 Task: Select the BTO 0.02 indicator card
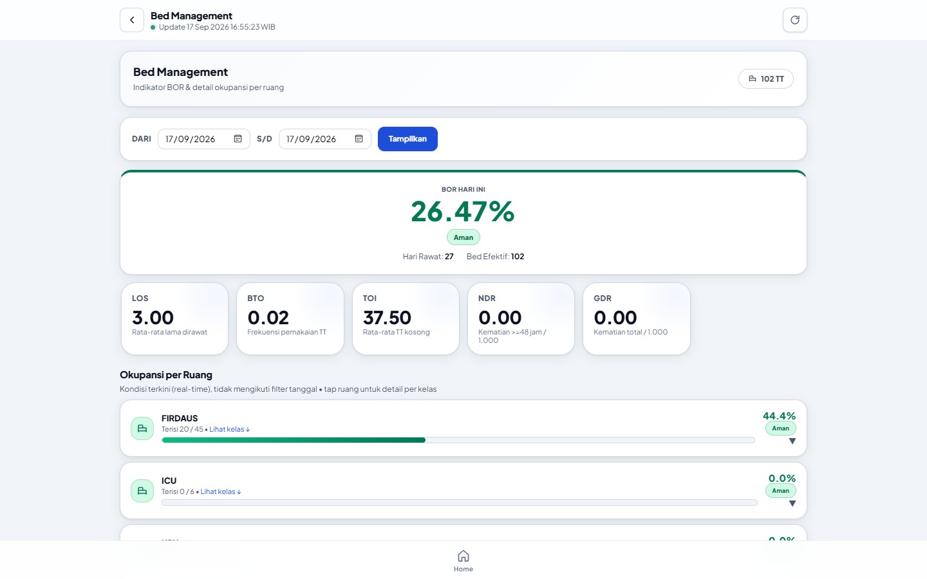tap(290, 318)
